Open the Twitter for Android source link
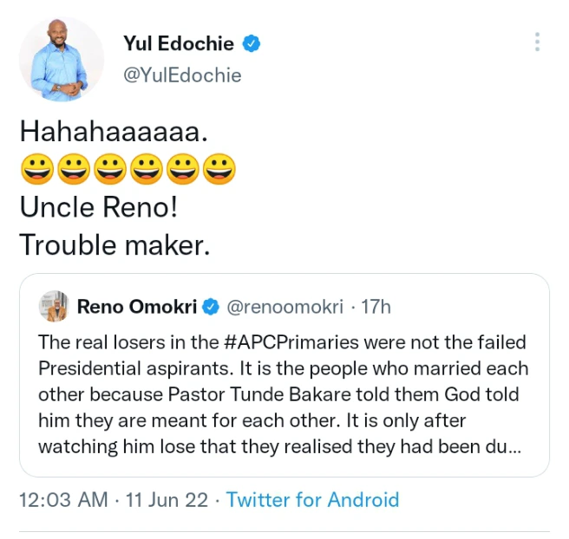The height and width of the screenshot is (539, 569). pyautogui.click(x=312, y=500)
